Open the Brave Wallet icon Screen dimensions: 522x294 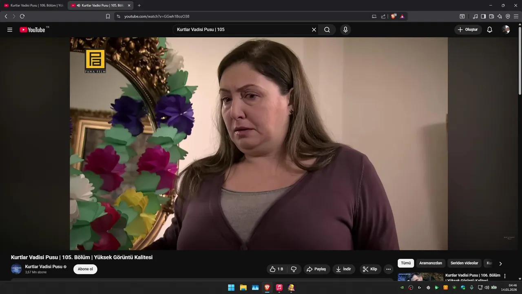point(491,16)
